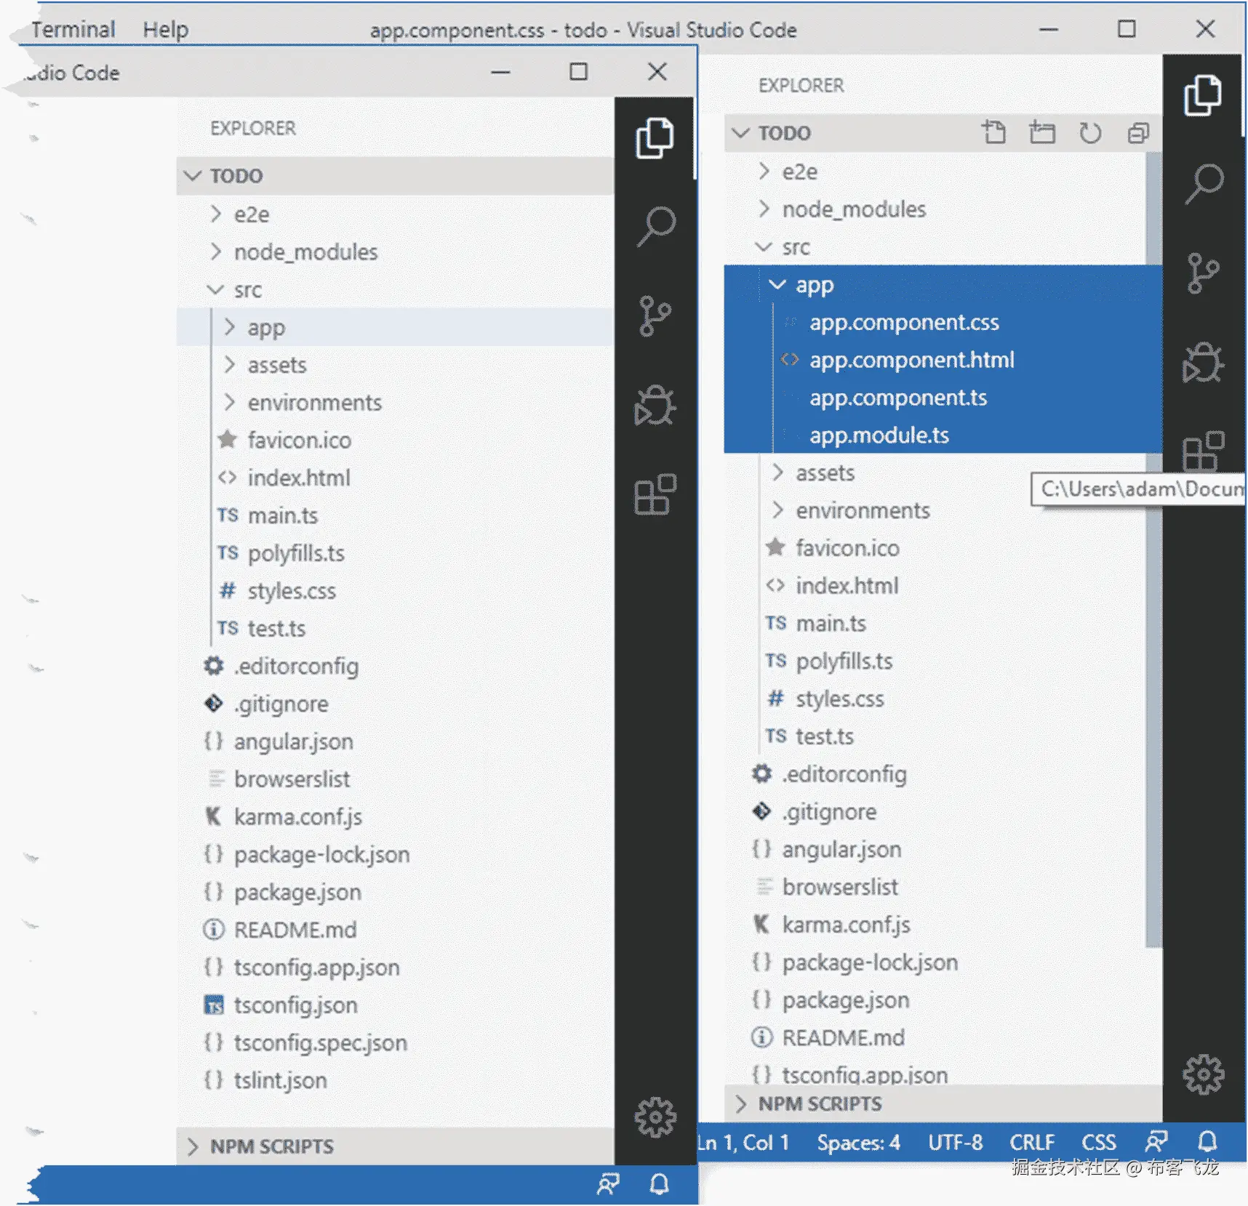Click notifications bell in right window status bar

(x=1207, y=1142)
